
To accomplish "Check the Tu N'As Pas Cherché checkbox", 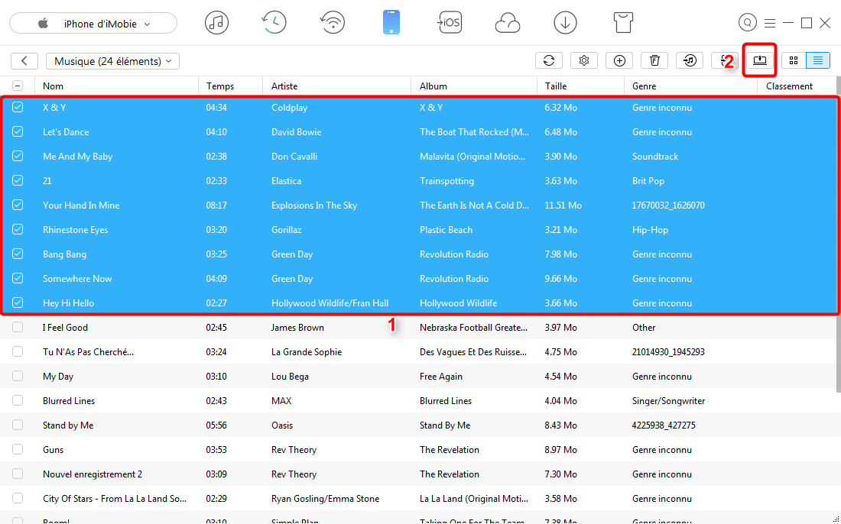I will [x=18, y=351].
